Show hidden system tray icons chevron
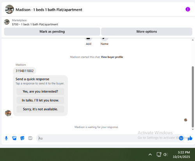 pos(150,154)
